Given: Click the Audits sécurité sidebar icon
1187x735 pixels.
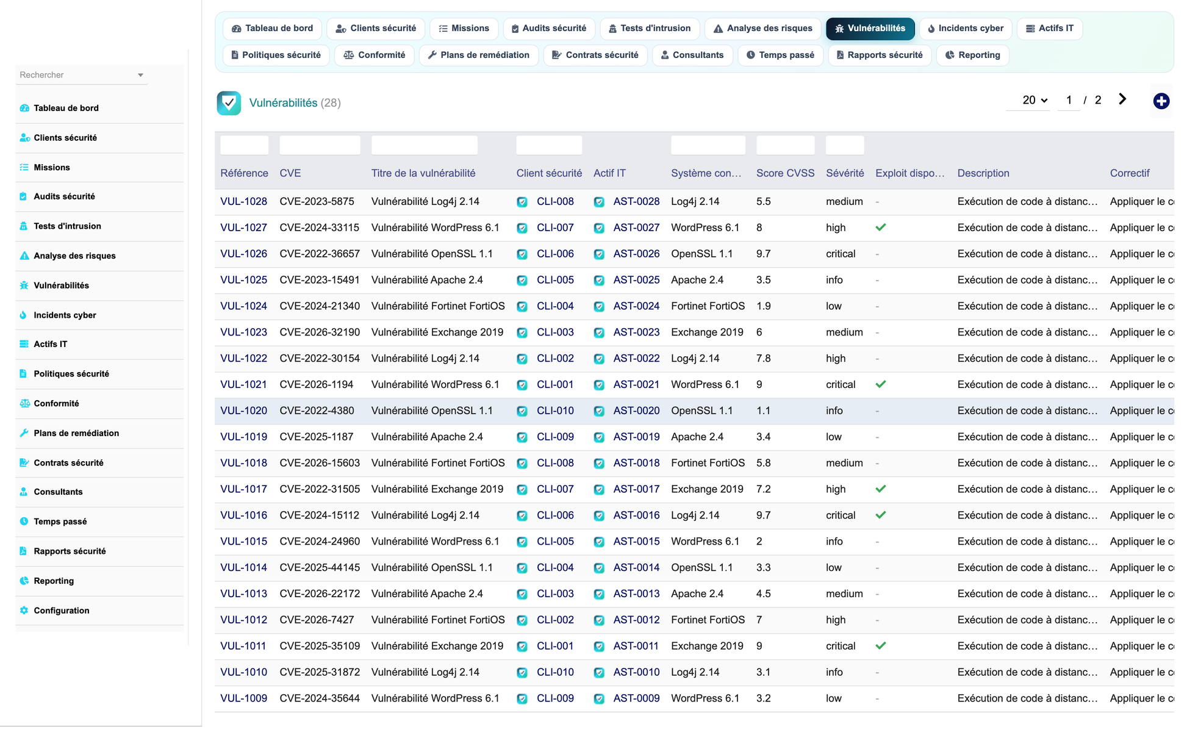Looking at the screenshot, I should pos(23,196).
